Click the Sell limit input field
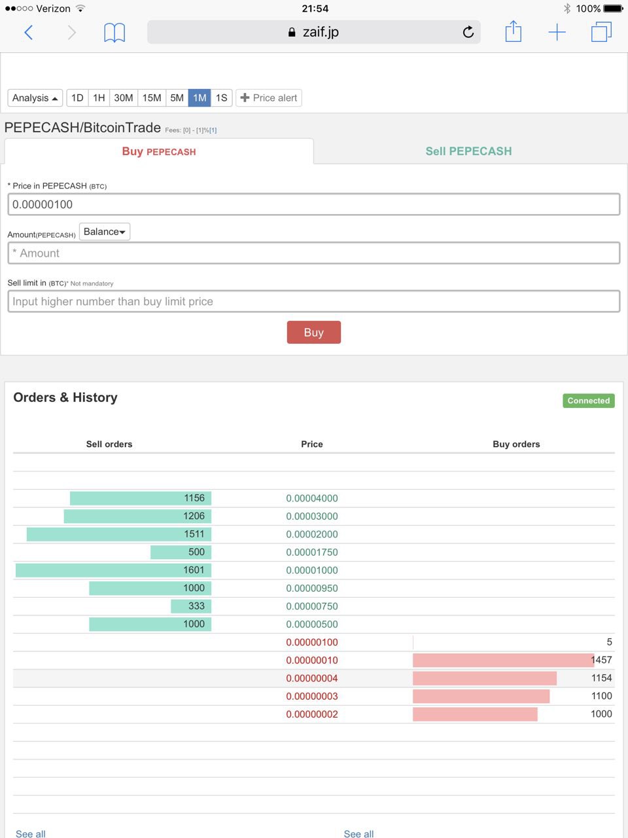 pos(314,301)
